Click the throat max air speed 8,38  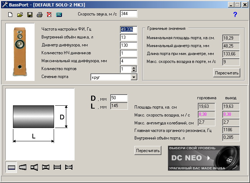click(206, 114)
